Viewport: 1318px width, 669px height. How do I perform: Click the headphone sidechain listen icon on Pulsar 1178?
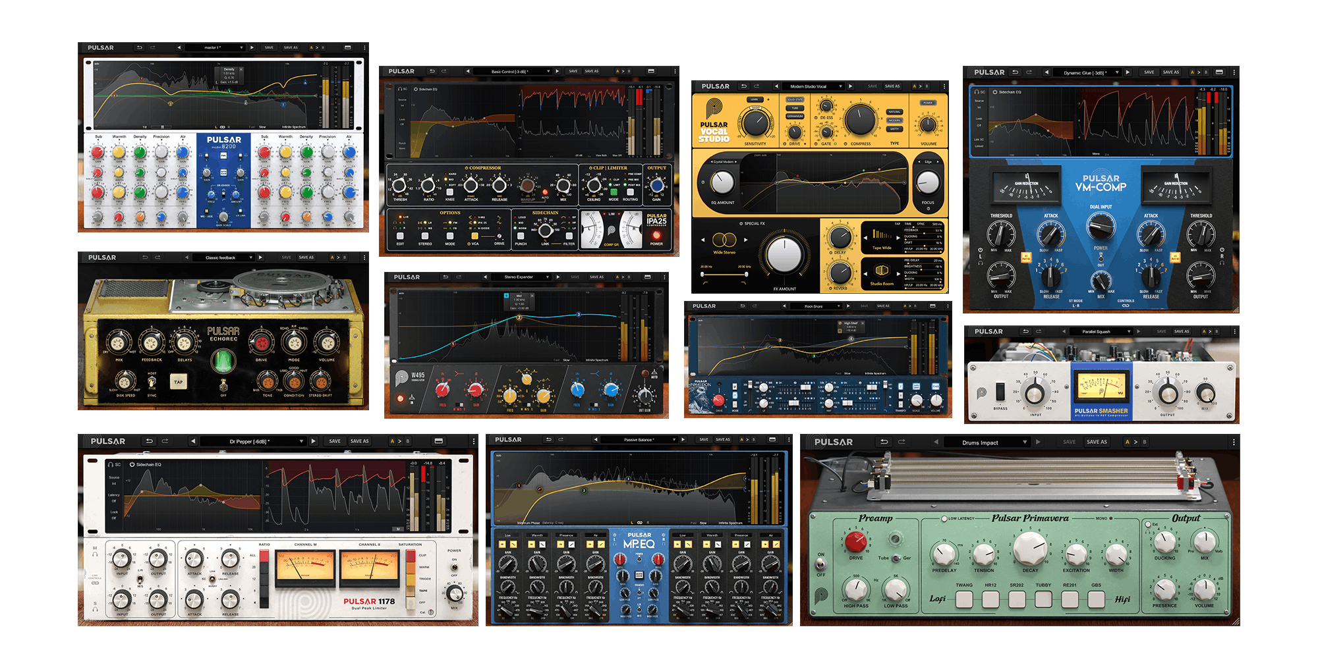coord(109,464)
